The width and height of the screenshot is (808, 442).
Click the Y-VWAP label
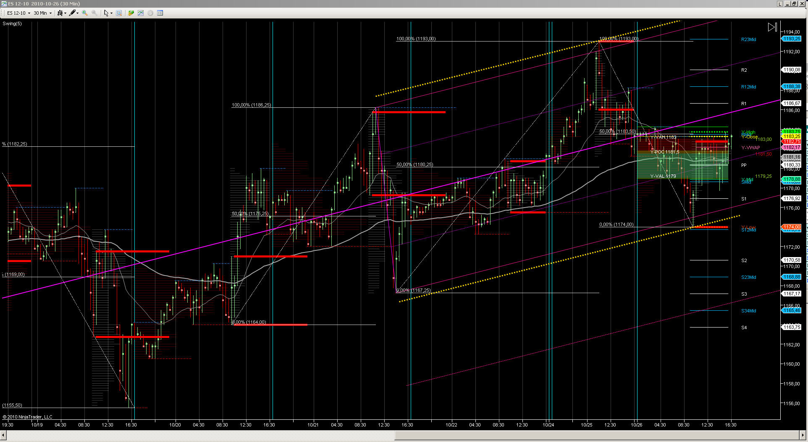pyautogui.click(x=750, y=148)
